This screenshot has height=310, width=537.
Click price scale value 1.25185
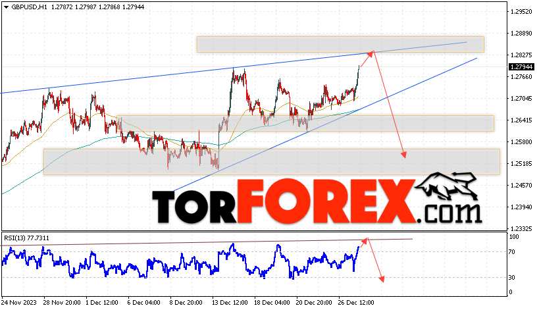pos(521,164)
